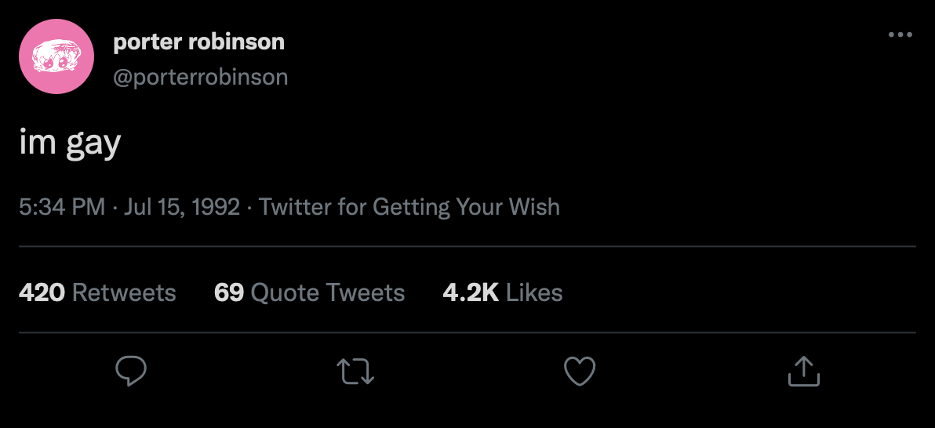Click the 420 retweet count number
The height and width of the screenshot is (428, 935).
coord(42,292)
